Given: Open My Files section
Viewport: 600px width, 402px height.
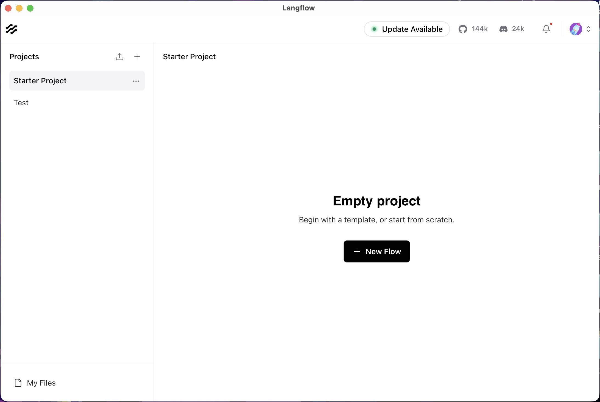Looking at the screenshot, I should 41,383.
